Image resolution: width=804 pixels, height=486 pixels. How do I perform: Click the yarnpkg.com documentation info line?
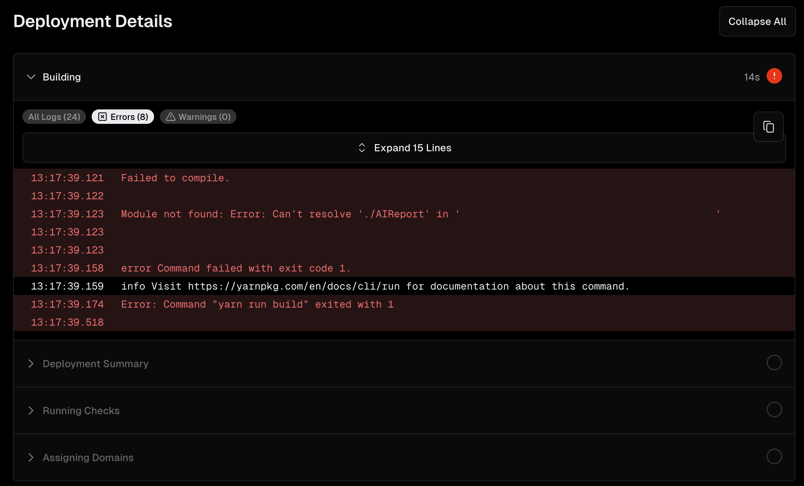[x=404, y=286]
